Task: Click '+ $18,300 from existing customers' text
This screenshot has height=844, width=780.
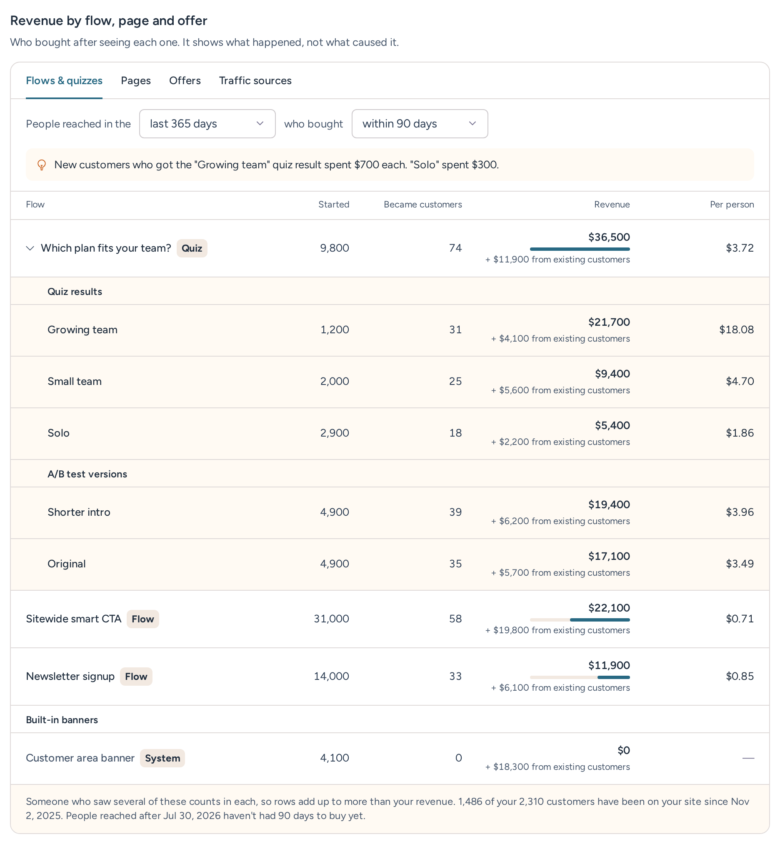Action: click(557, 767)
